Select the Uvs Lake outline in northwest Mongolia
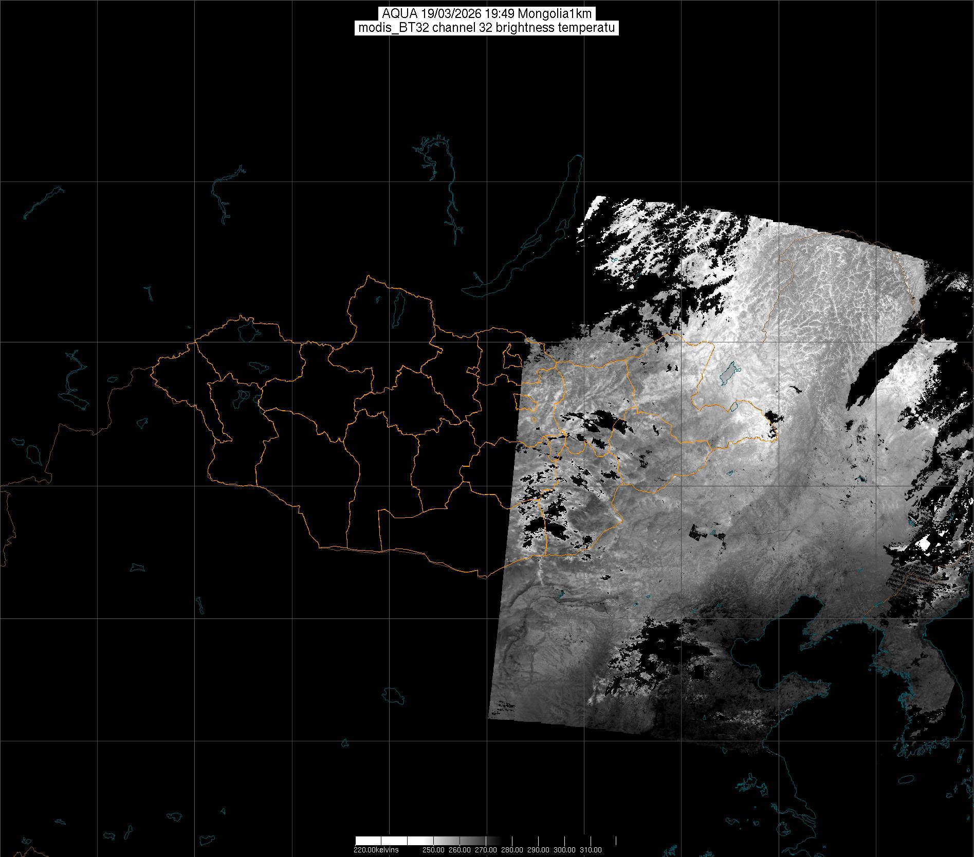 pyautogui.click(x=247, y=330)
